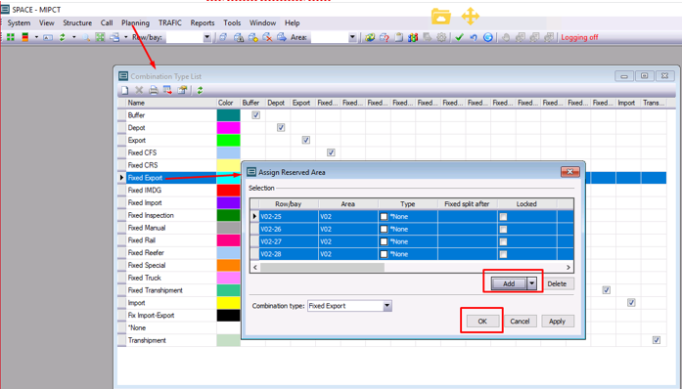
Task: Toggle Type checkbox for row V02-27
Action: pos(384,241)
